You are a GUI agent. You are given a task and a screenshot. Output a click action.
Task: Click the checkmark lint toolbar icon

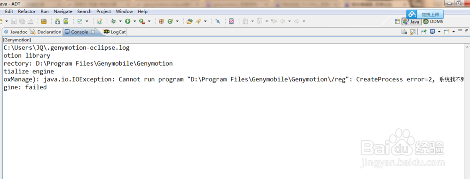tap(80, 21)
